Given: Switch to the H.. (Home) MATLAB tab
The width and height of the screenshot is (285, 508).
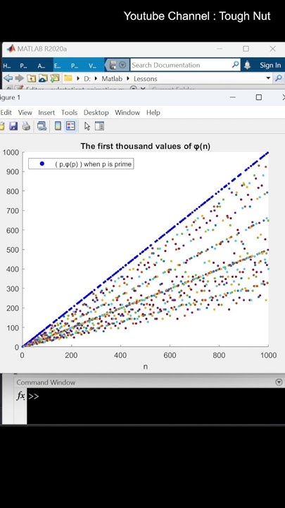Looking at the screenshot, I should (7, 66).
